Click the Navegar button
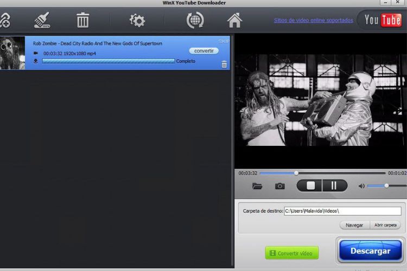This screenshot has width=407, height=271. (x=354, y=225)
